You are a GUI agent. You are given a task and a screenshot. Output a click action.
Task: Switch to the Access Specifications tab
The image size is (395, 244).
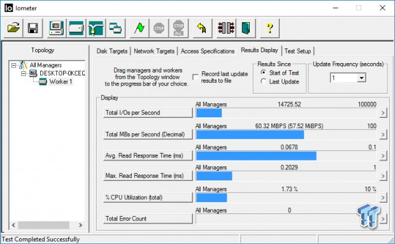(208, 51)
